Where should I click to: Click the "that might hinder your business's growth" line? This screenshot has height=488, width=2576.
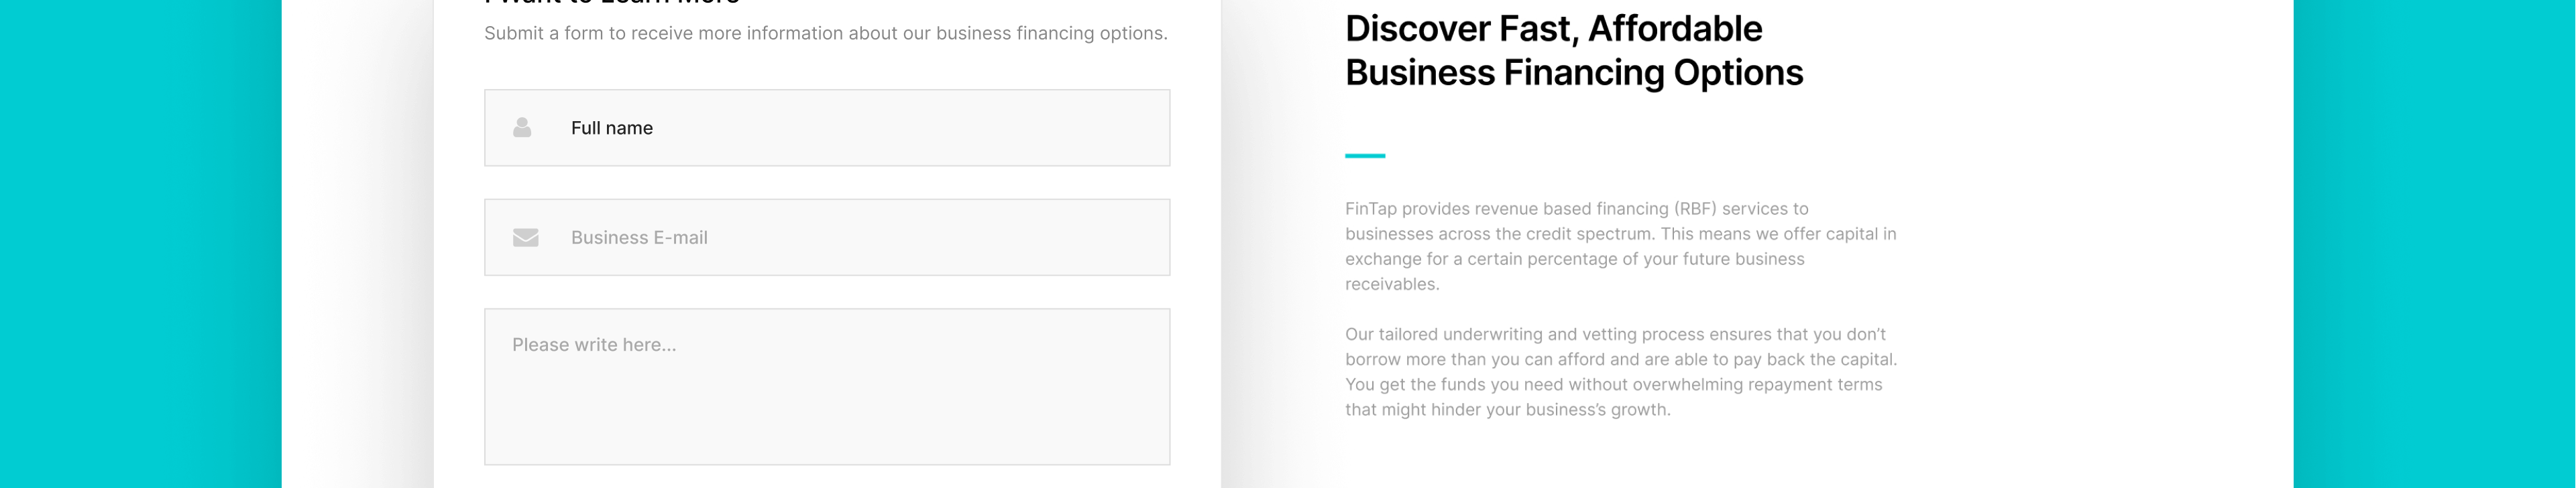[x=1507, y=410]
